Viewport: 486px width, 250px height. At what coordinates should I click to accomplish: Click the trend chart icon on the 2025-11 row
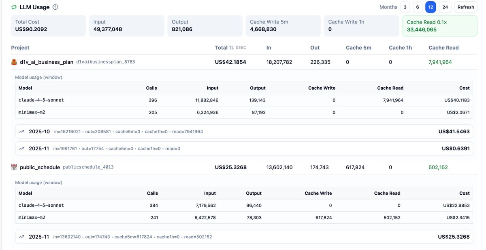pyautogui.click(x=21, y=148)
